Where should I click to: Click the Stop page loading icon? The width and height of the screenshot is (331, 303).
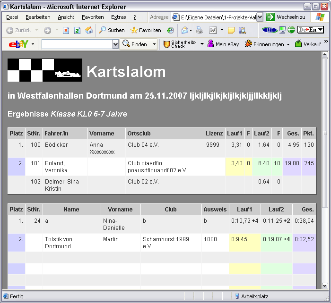(x=66, y=31)
